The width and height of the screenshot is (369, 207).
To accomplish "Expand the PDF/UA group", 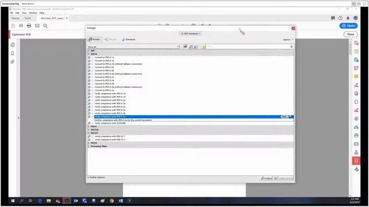I will point(89,130).
